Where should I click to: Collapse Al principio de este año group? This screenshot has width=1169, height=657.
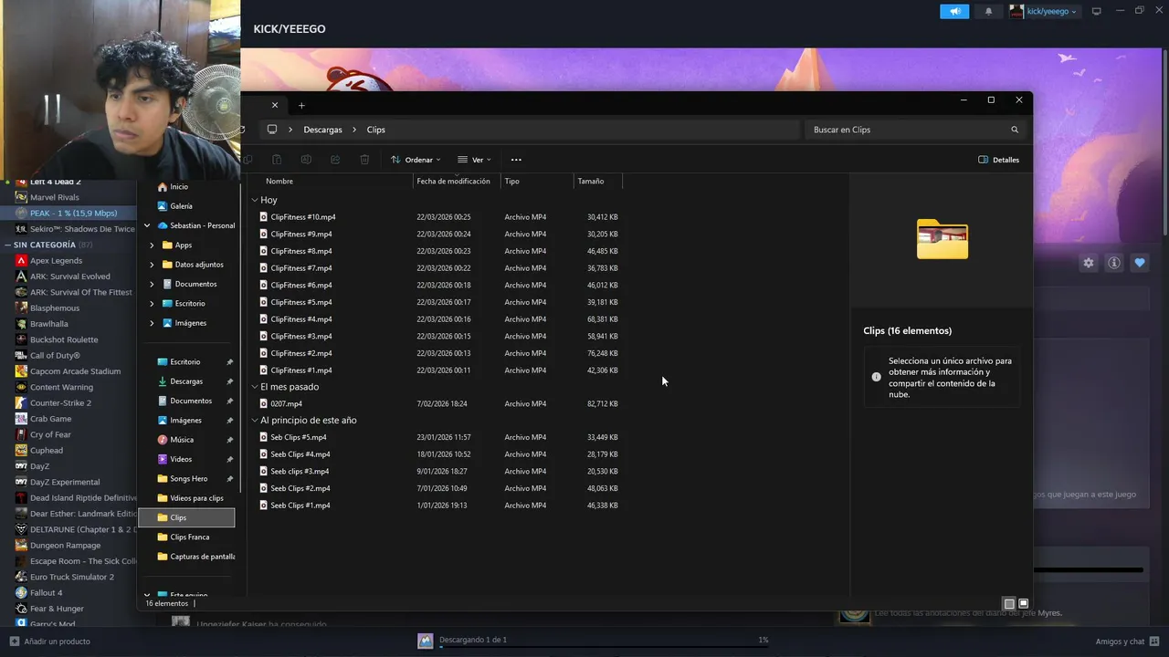point(255,421)
